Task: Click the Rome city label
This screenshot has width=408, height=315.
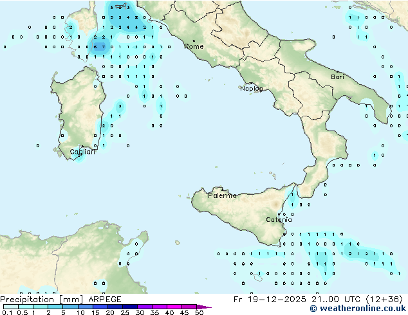Action: (x=194, y=46)
